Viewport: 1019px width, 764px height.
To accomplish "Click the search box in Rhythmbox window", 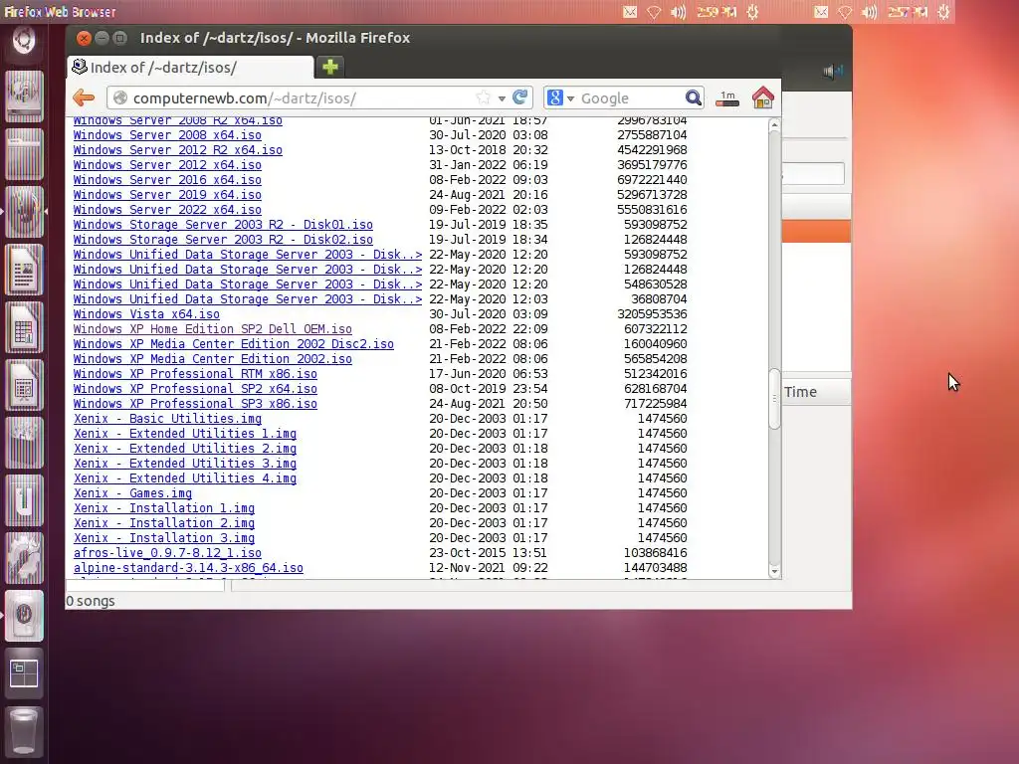I will tap(813, 173).
